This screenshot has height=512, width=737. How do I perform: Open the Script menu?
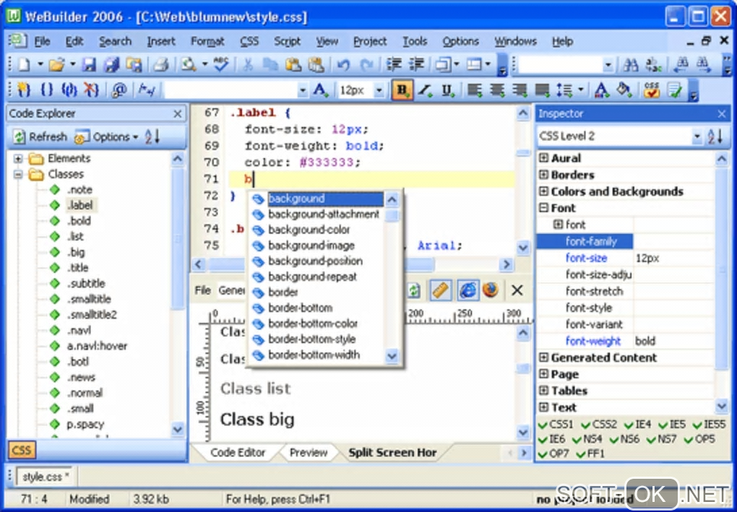click(x=287, y=41)
